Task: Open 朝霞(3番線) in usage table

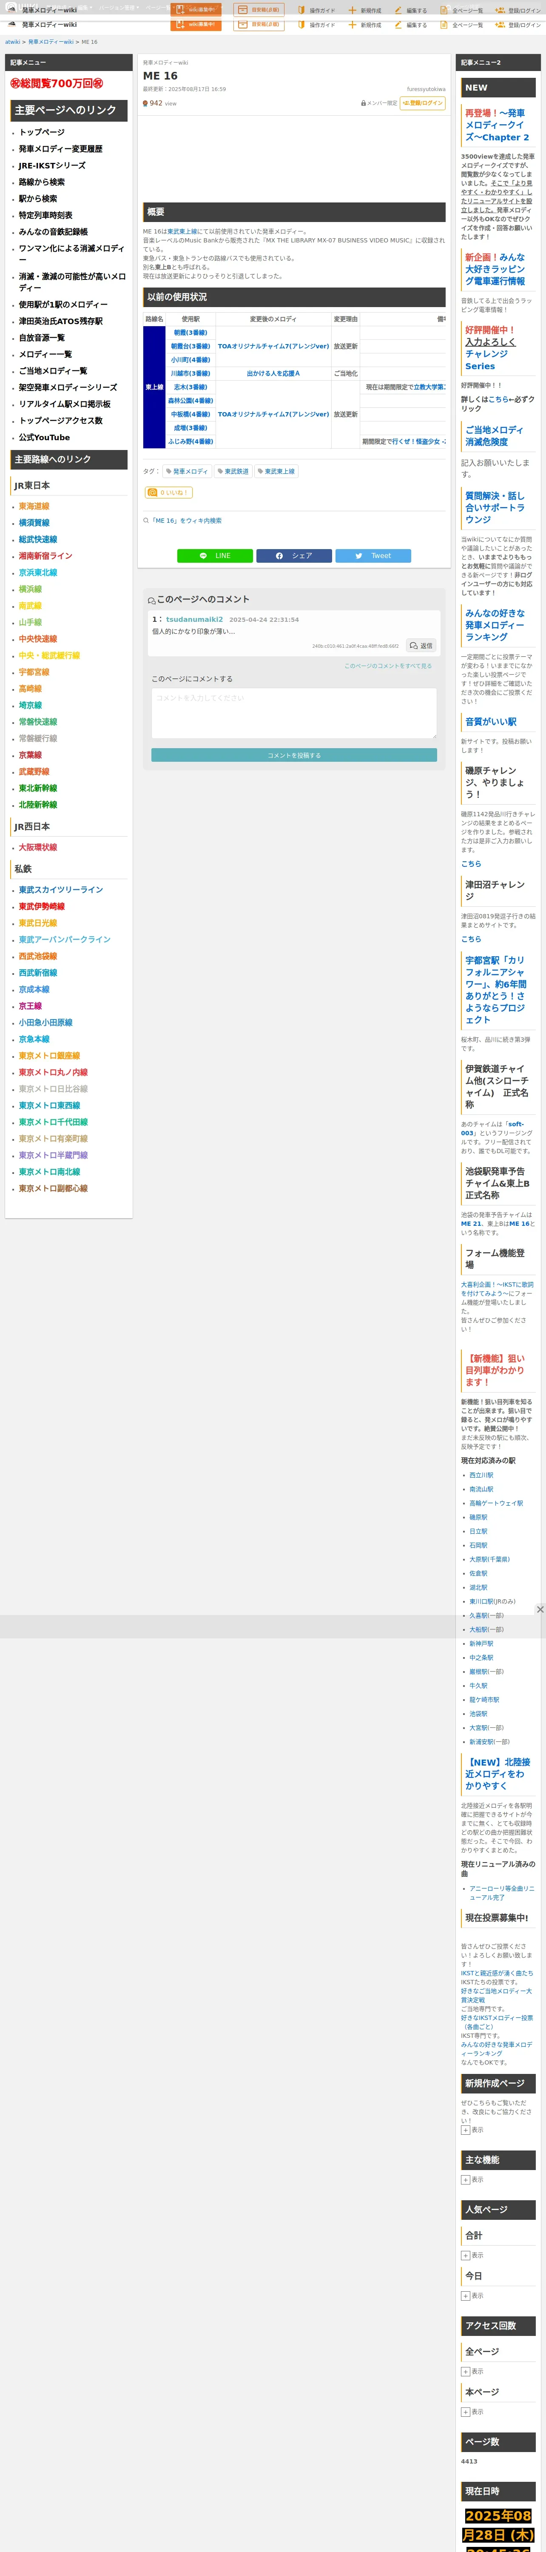Action: click(190, 333)
